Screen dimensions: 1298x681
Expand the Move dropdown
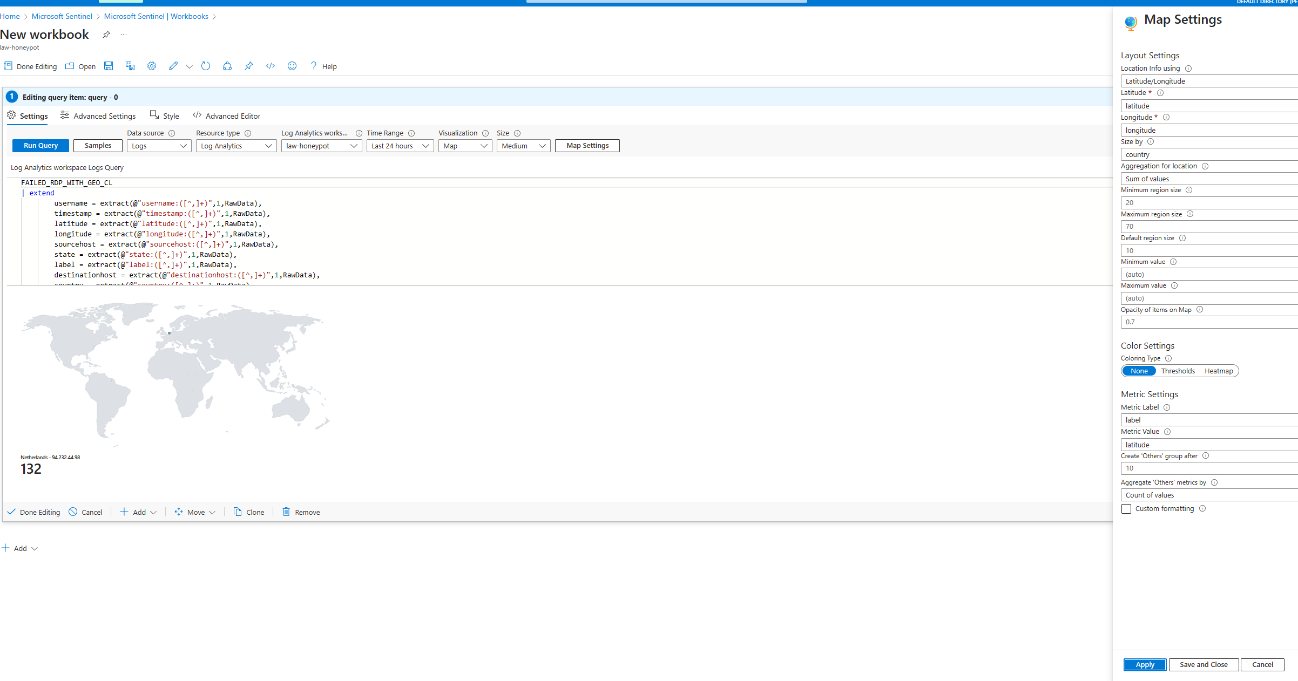point(195,512)
